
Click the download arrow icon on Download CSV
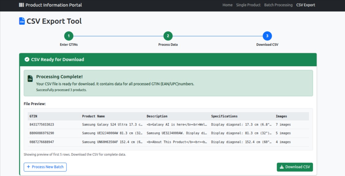[x=282, y=167]
